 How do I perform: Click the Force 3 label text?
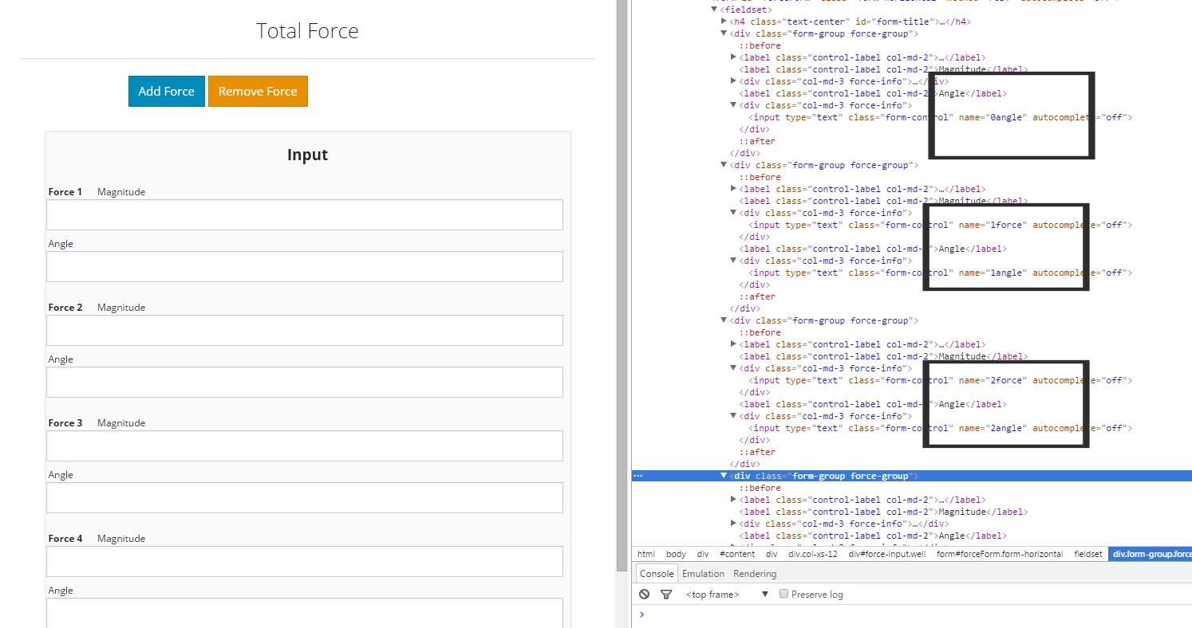point(65,423)
